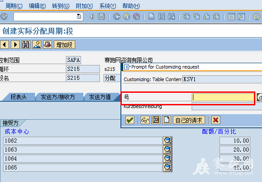Image resolution: width=262 pixels, height=182 pixels.
Task: Open the 周期(C) menu
Action: 14,6
